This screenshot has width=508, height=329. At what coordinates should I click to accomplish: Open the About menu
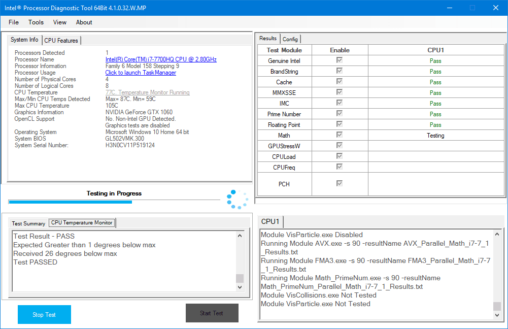[x=84, y=22]
